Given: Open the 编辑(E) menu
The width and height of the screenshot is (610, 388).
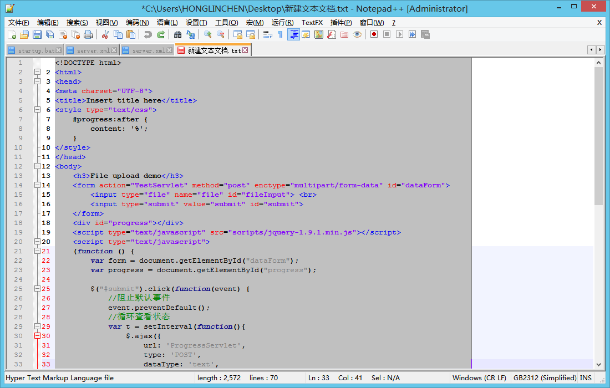Looking at the screenshot, I should (48, 23).
